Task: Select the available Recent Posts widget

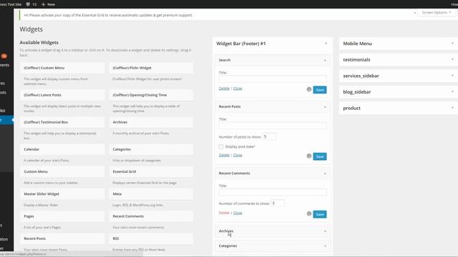Action: (62, 238)
